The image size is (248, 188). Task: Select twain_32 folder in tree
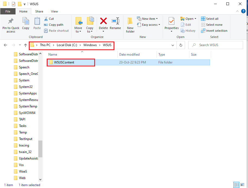click(x=25, y=152)
